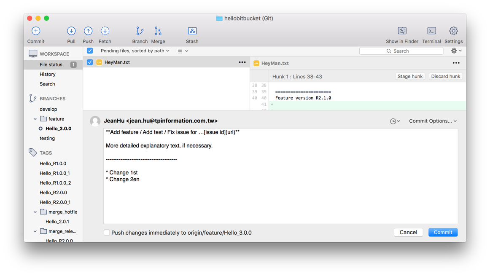Click the Discard hunk button
Screen dimensions: 490x276
click(446, 77)
